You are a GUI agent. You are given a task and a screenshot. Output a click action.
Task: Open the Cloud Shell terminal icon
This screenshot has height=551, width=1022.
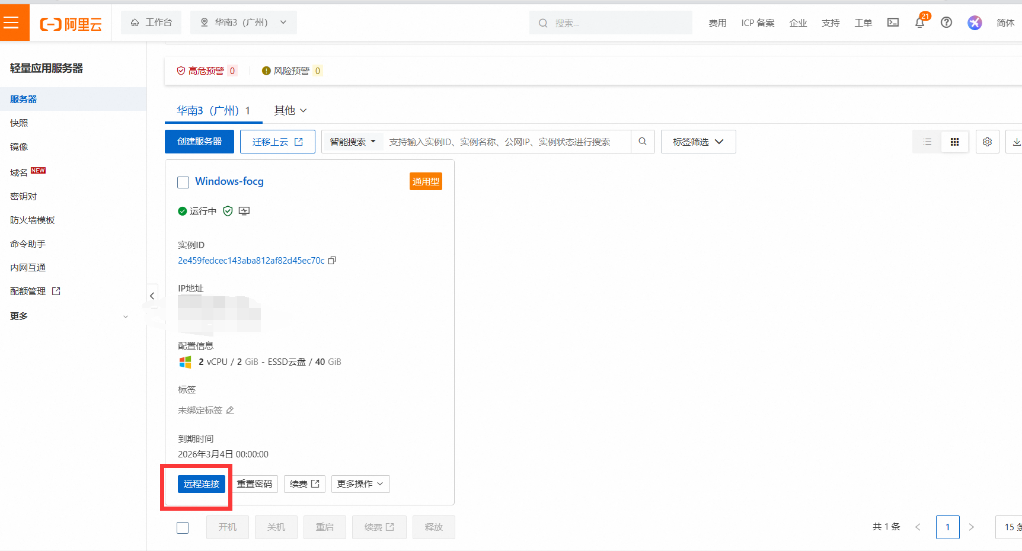[893, 23]
